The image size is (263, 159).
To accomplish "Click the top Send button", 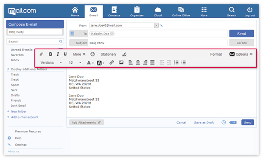I will pyautogui.click(x=241, y=34).
